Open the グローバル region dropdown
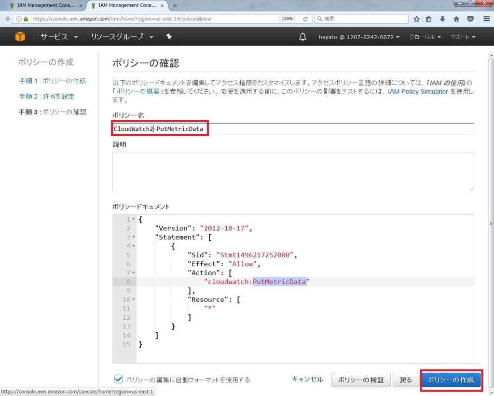This screenshot has height=396, width=494. [425, 37]
